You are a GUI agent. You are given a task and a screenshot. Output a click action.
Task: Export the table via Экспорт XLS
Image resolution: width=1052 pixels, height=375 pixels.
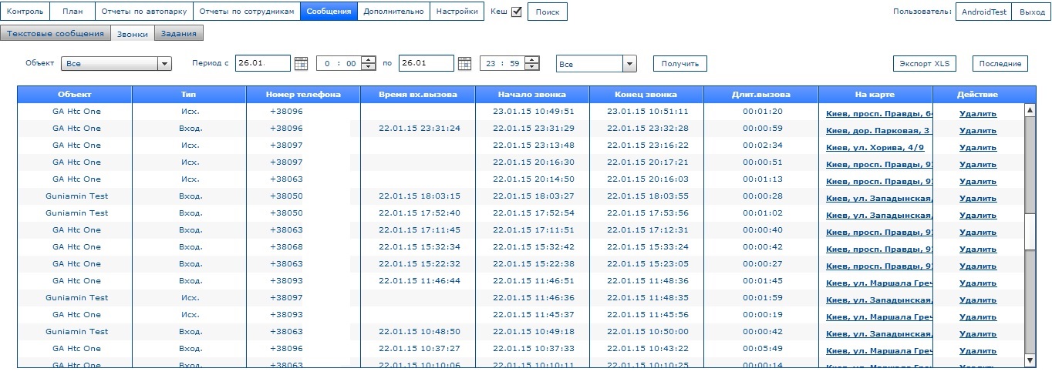[x=926, y=64]
